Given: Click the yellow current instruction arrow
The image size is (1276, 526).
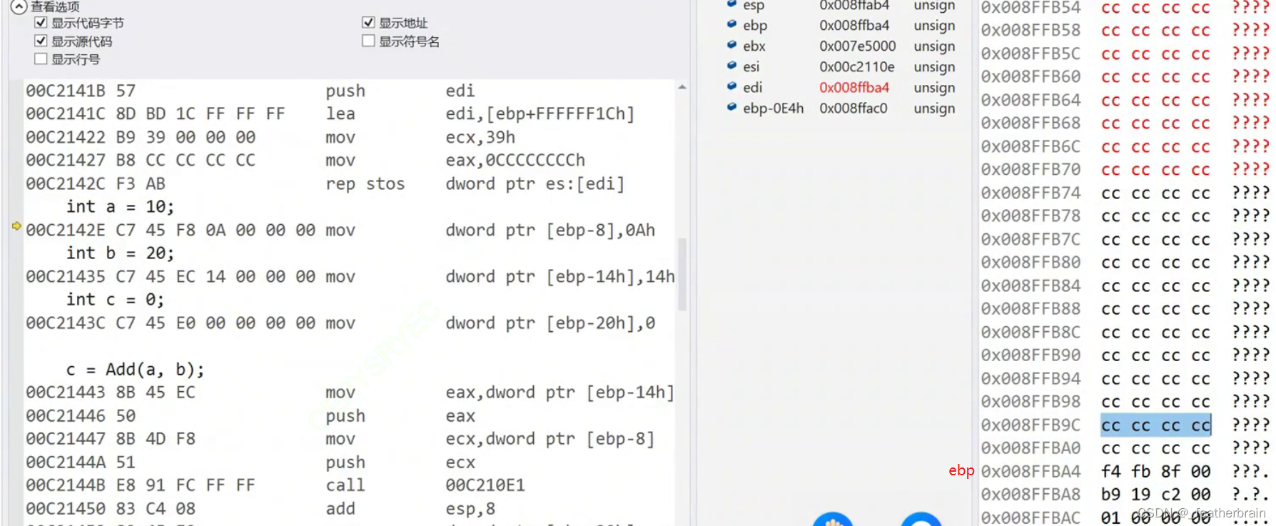Looking at the screenshot, I should point(16,226).
